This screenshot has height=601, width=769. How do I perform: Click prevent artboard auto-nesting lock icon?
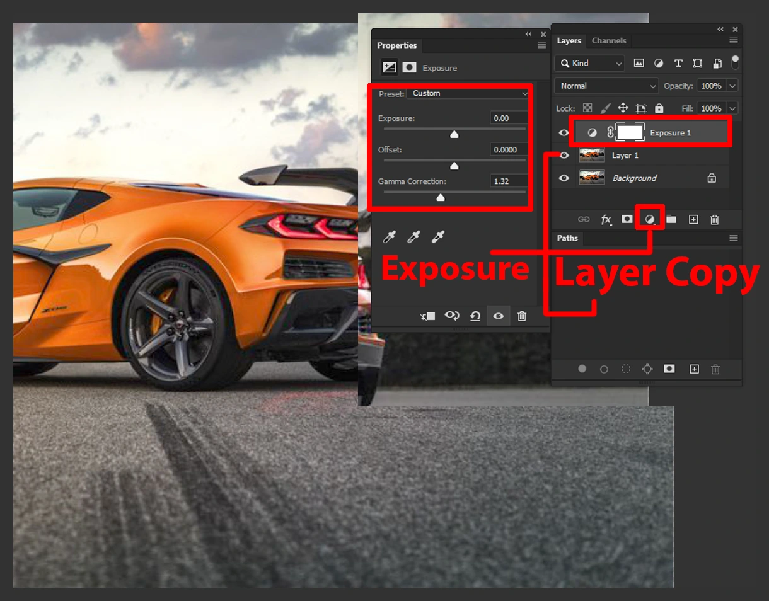pyautogui.click(x=642, y=108)
